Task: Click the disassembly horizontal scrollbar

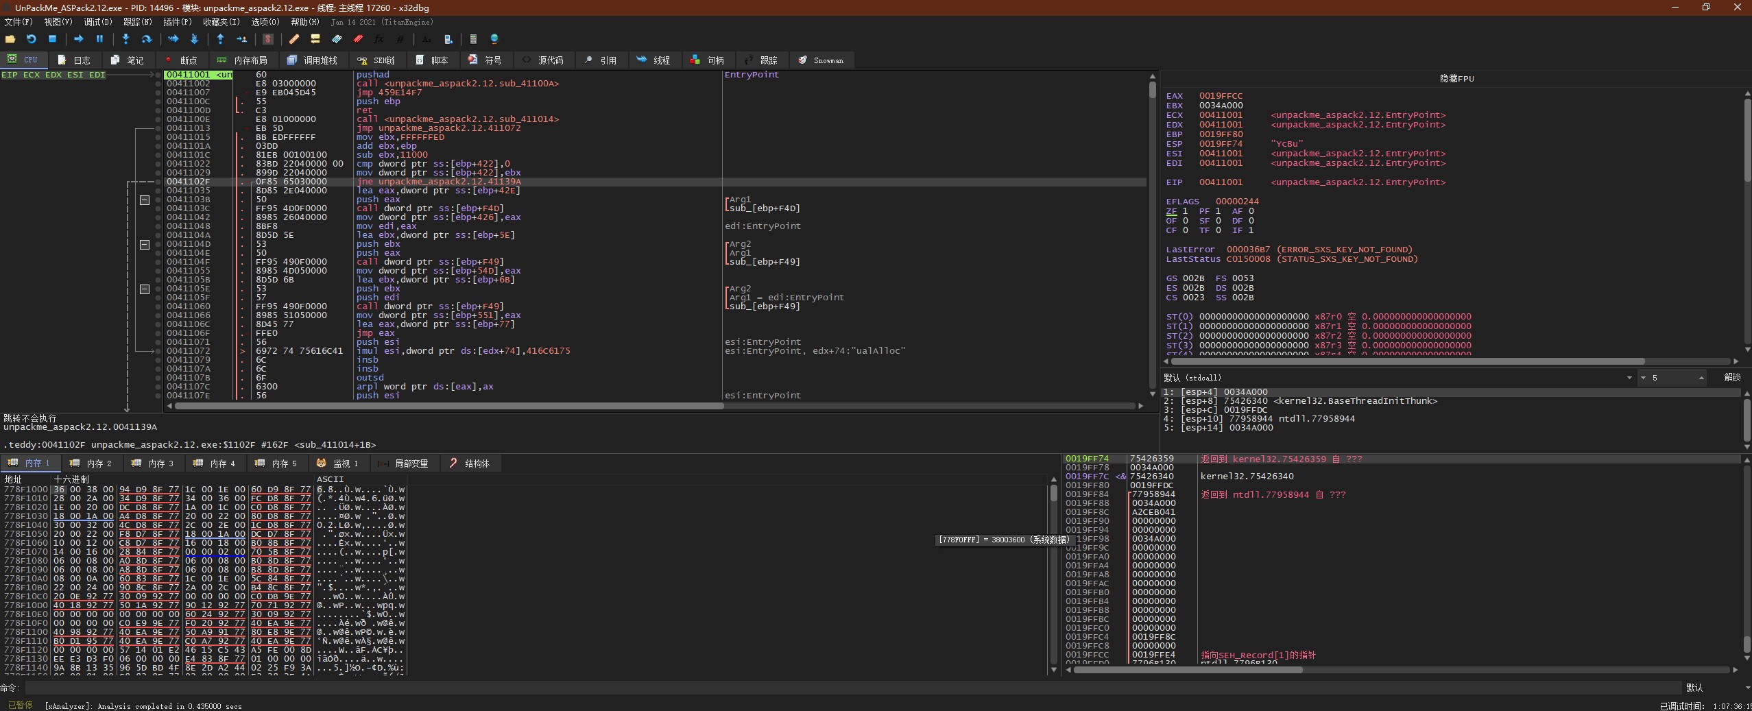Action: pyautogui.click(x=449, y=406)
